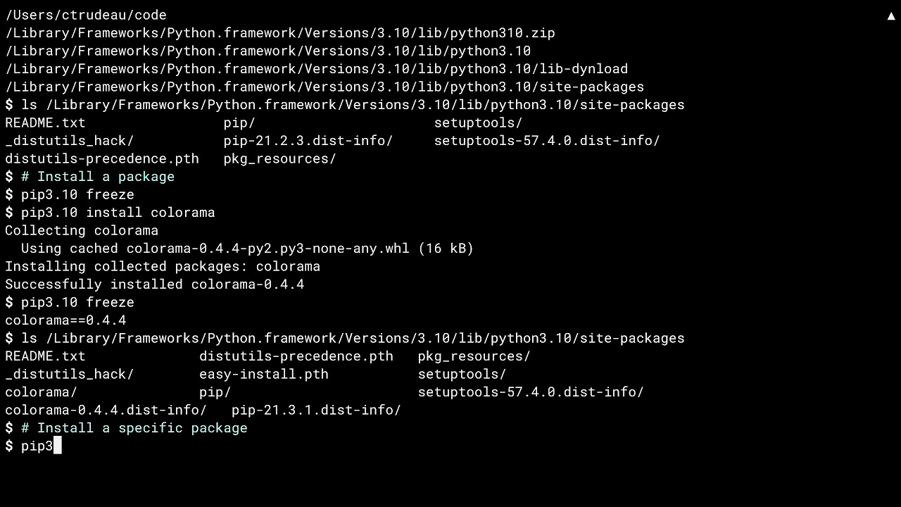The height and width of the screenshot is (507, 901).
Task: Click the scroll-up triangle in top-right corner
Action: click(890, 15)
